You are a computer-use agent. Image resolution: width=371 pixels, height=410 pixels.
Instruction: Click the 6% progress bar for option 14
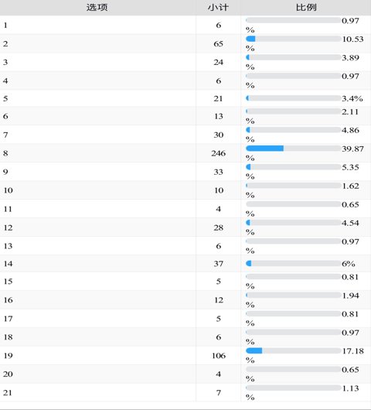pyautogui.click(x=294, y=264)
